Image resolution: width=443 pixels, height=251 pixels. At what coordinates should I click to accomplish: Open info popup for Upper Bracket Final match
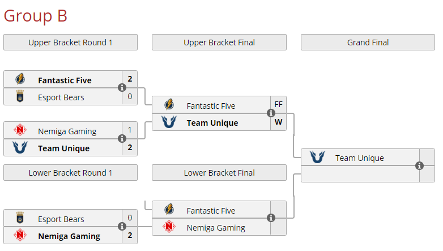pos(271,113)
